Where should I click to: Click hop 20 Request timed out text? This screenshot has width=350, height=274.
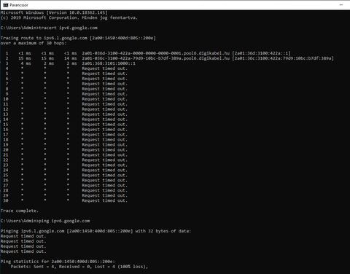(104, 150)
